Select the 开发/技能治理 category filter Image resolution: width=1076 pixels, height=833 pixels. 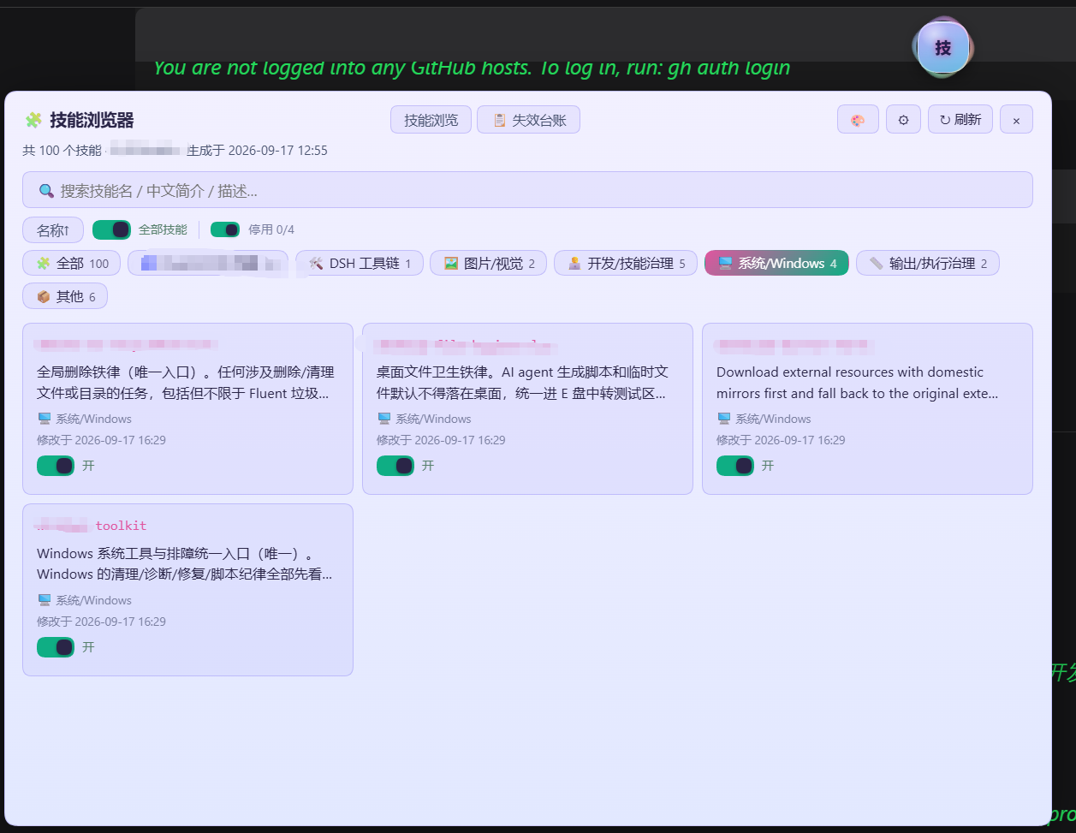pos(626,264)
